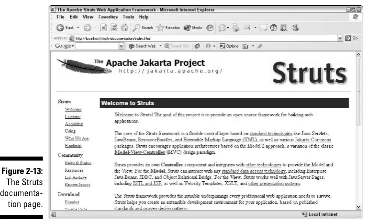Click the Mail envelope icon

[x=222, y=28]
